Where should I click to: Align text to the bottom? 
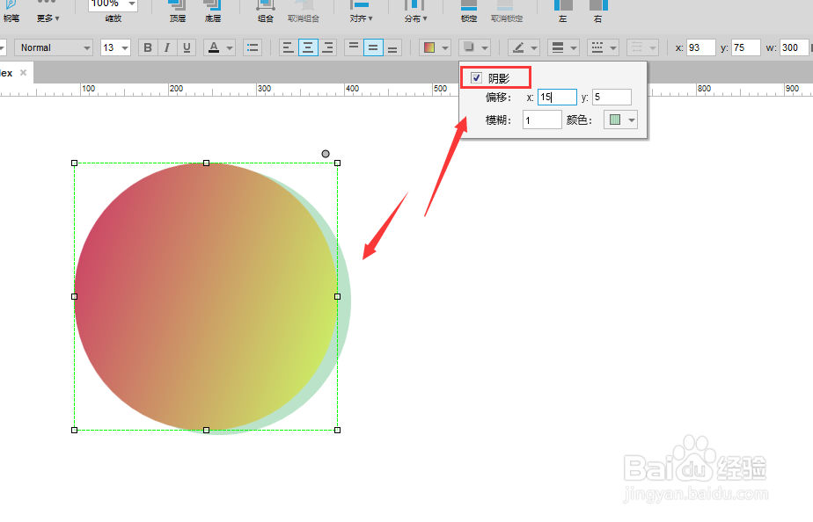click(x=392, y=47)
